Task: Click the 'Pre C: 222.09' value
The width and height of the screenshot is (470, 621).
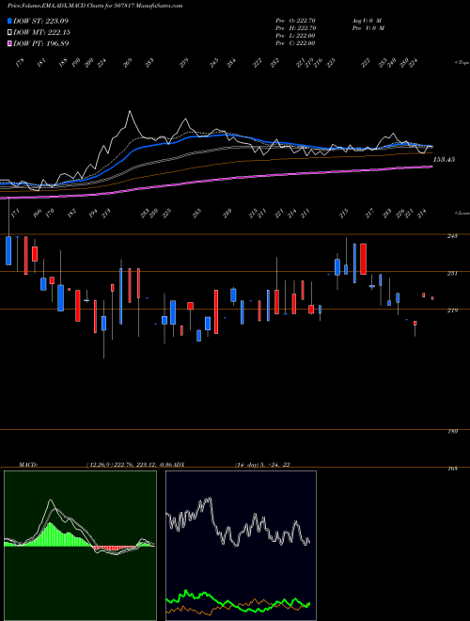Action: (295, 43)
